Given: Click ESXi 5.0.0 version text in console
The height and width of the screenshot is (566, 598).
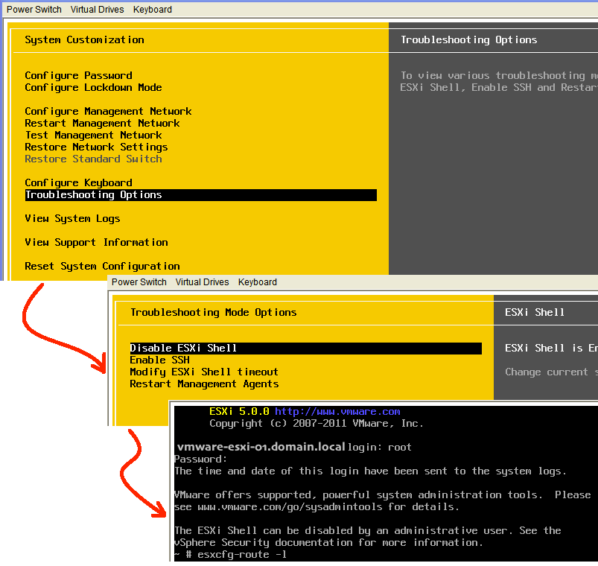Looking at the screenshot, I should click(239, 412).
